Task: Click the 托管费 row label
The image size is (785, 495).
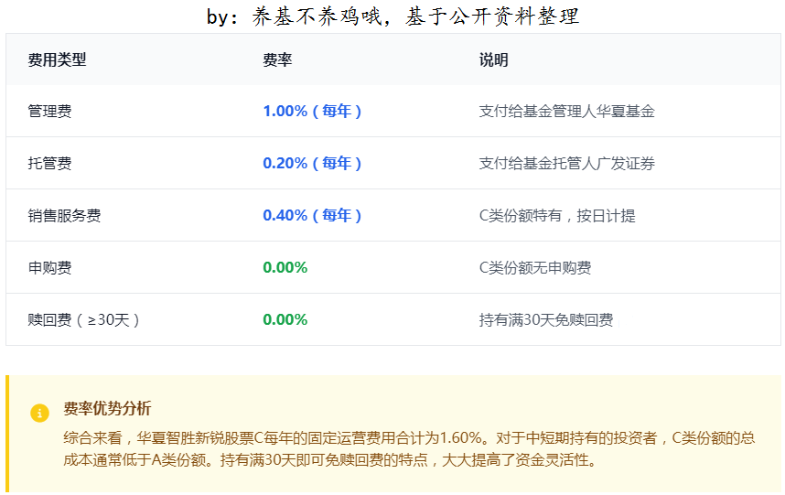Action: click(49, 163)
